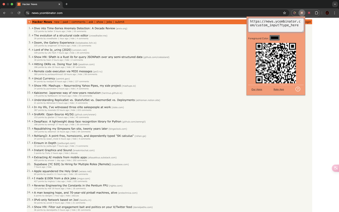Upvote Hitting OKRs vs. Doing Your Job
Image resolution: width=339 pixels, height=212 pixels.
point(33,64)
